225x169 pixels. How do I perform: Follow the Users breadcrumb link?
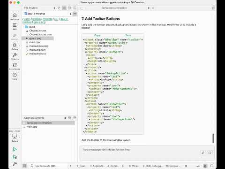tap(27, 19)
